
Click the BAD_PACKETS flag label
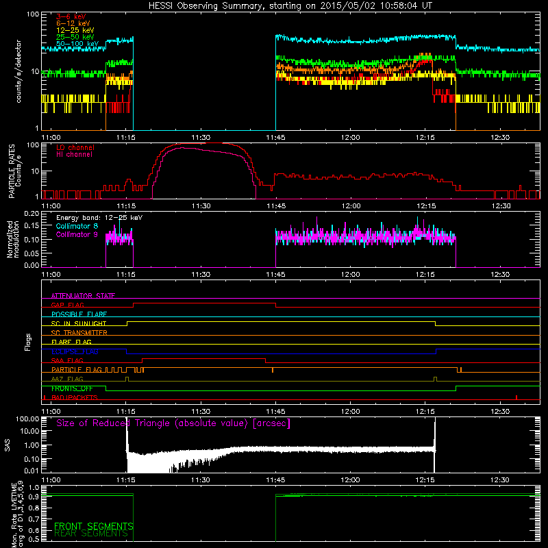pyautogui.click(x=75, y=397)
